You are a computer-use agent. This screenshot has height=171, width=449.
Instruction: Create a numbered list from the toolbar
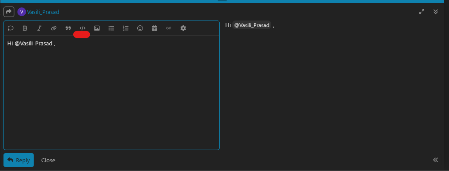pos(126,28)
